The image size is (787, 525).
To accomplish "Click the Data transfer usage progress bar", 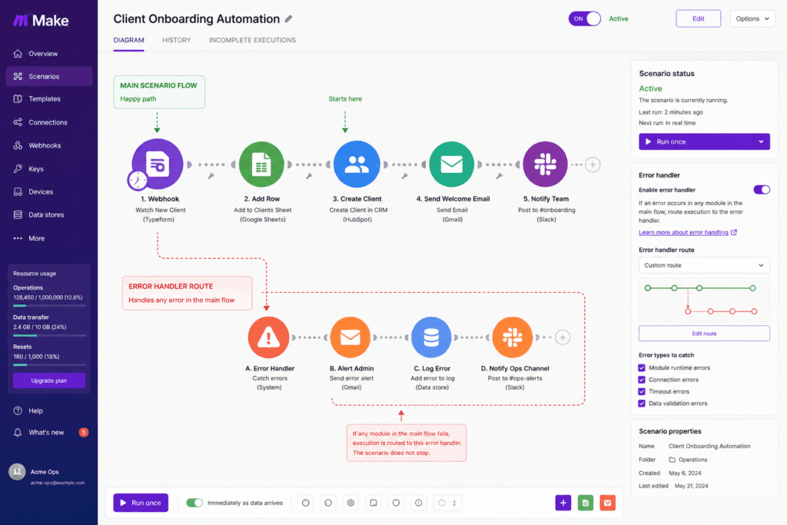I will click(x=49, y=335).
